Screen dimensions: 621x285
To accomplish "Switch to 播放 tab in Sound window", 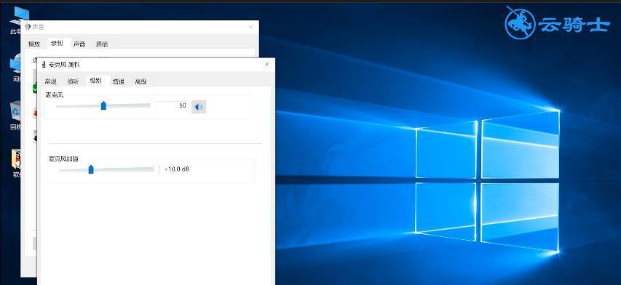I will click(x=34, y=44).
